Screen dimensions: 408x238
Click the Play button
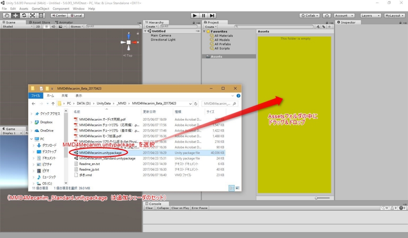pyautogui.click(x=194, y=15)
